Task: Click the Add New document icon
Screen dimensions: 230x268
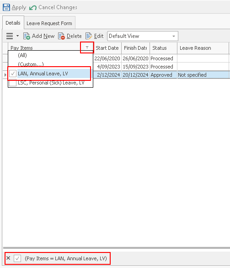Action: (27, 36)
